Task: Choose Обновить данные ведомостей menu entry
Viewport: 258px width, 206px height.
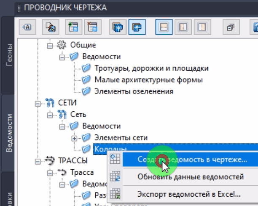Action: [x=191, y=177]
